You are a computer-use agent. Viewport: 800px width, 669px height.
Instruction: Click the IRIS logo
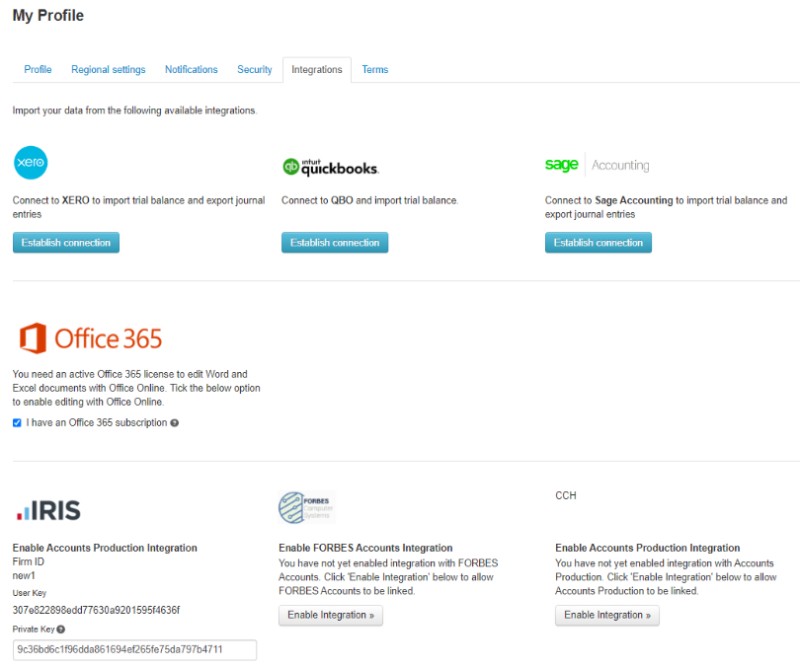coord(48,510)
